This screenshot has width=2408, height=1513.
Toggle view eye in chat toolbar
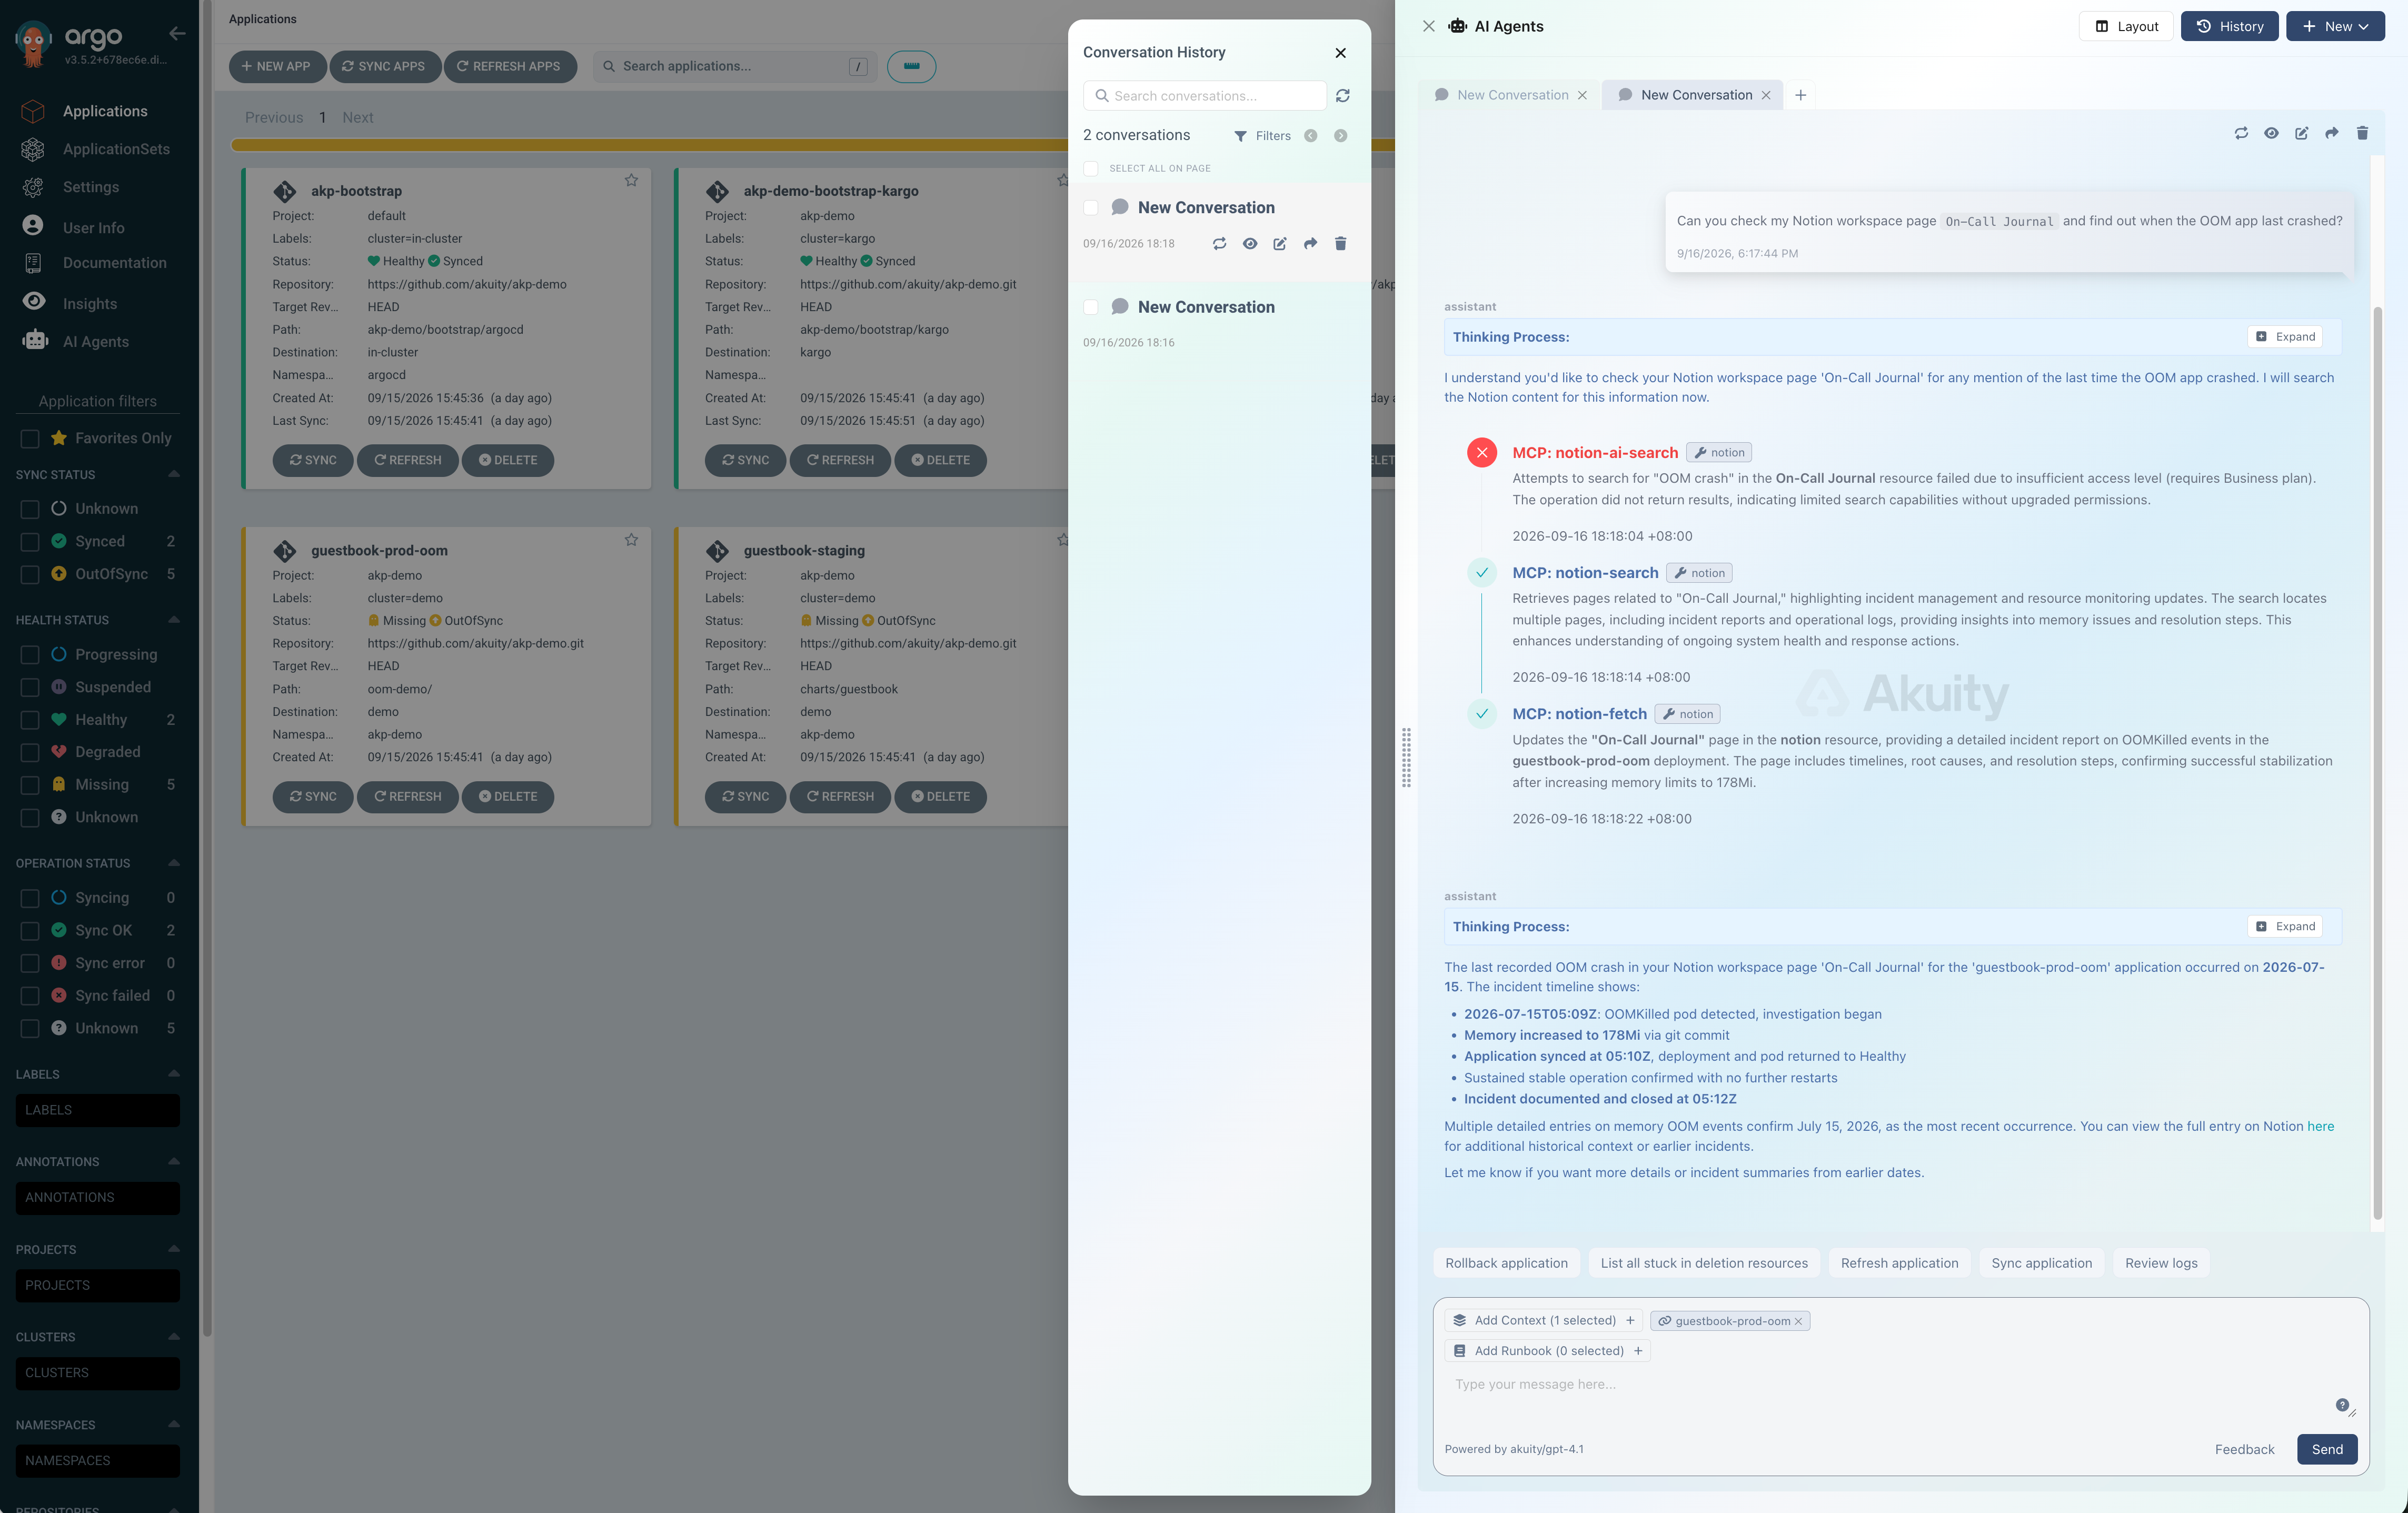coord(2271,133)
